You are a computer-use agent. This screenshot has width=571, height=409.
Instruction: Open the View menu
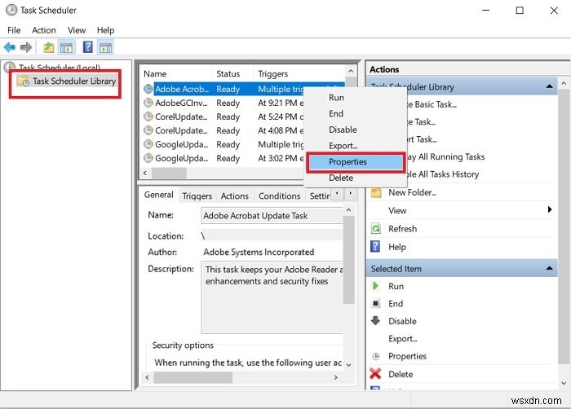77,30
